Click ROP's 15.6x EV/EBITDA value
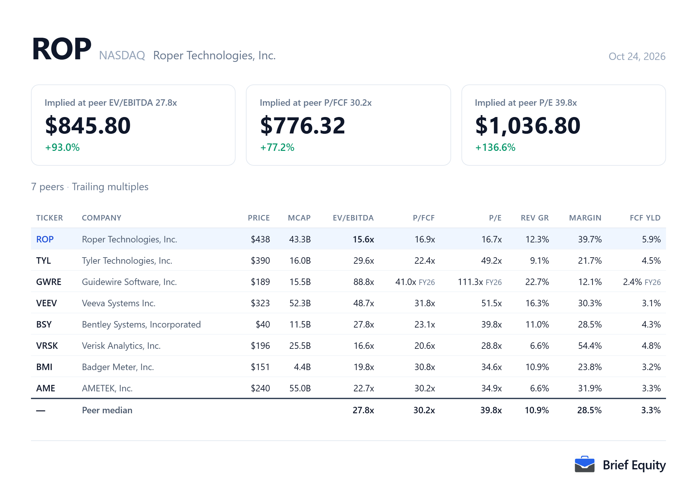 coord(363,239)
